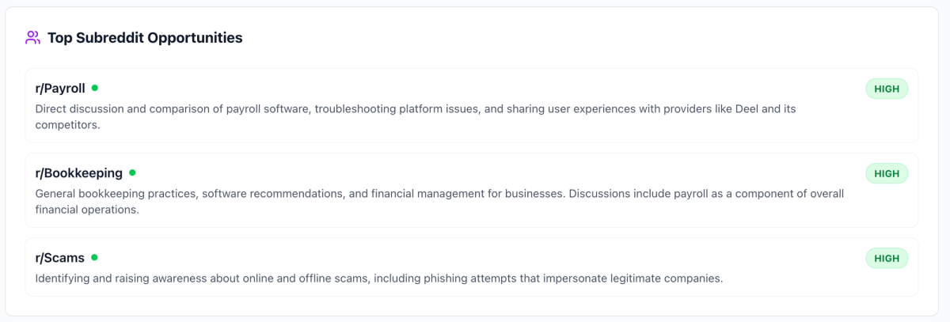
Task: Click the green status dot next to r/Payroll
Action: click(95, 88)
